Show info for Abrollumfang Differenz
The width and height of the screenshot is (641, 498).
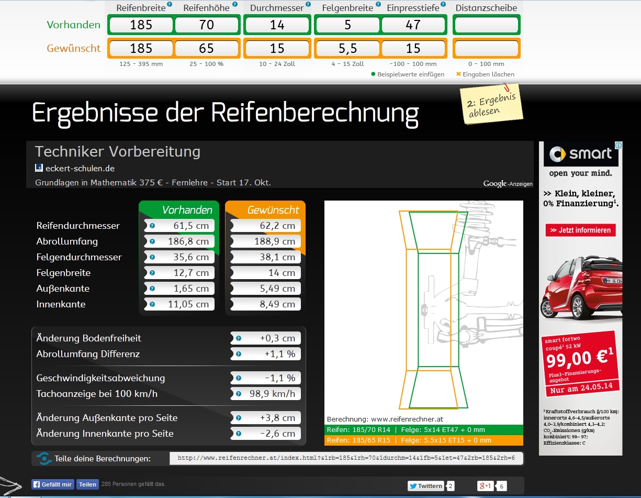(x=239, y=355)
